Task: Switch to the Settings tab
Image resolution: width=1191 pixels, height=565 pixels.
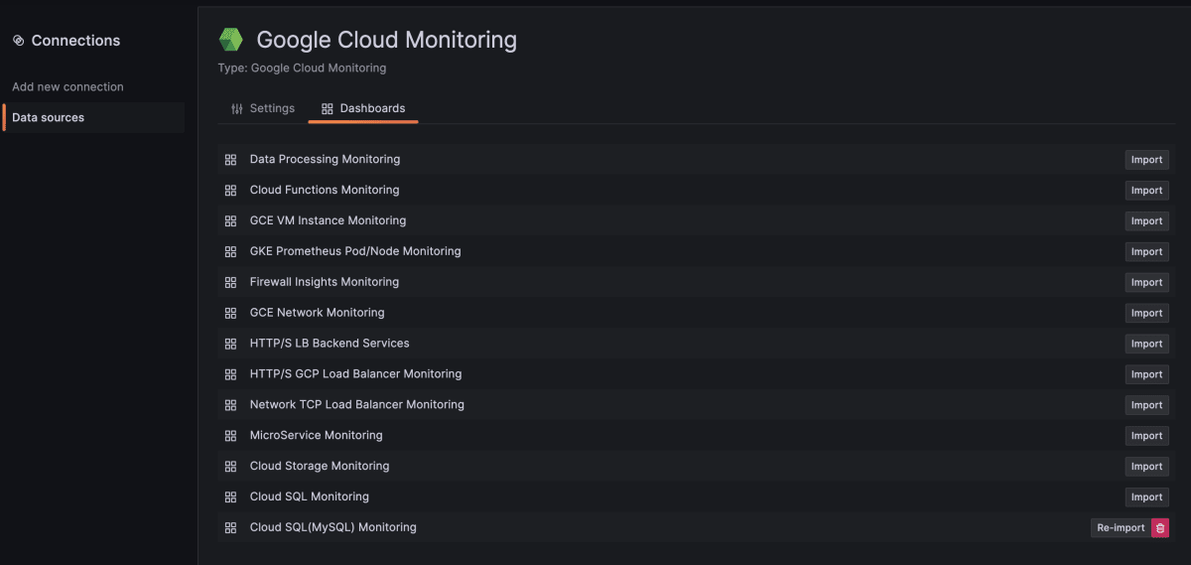Action: [263, 108]
